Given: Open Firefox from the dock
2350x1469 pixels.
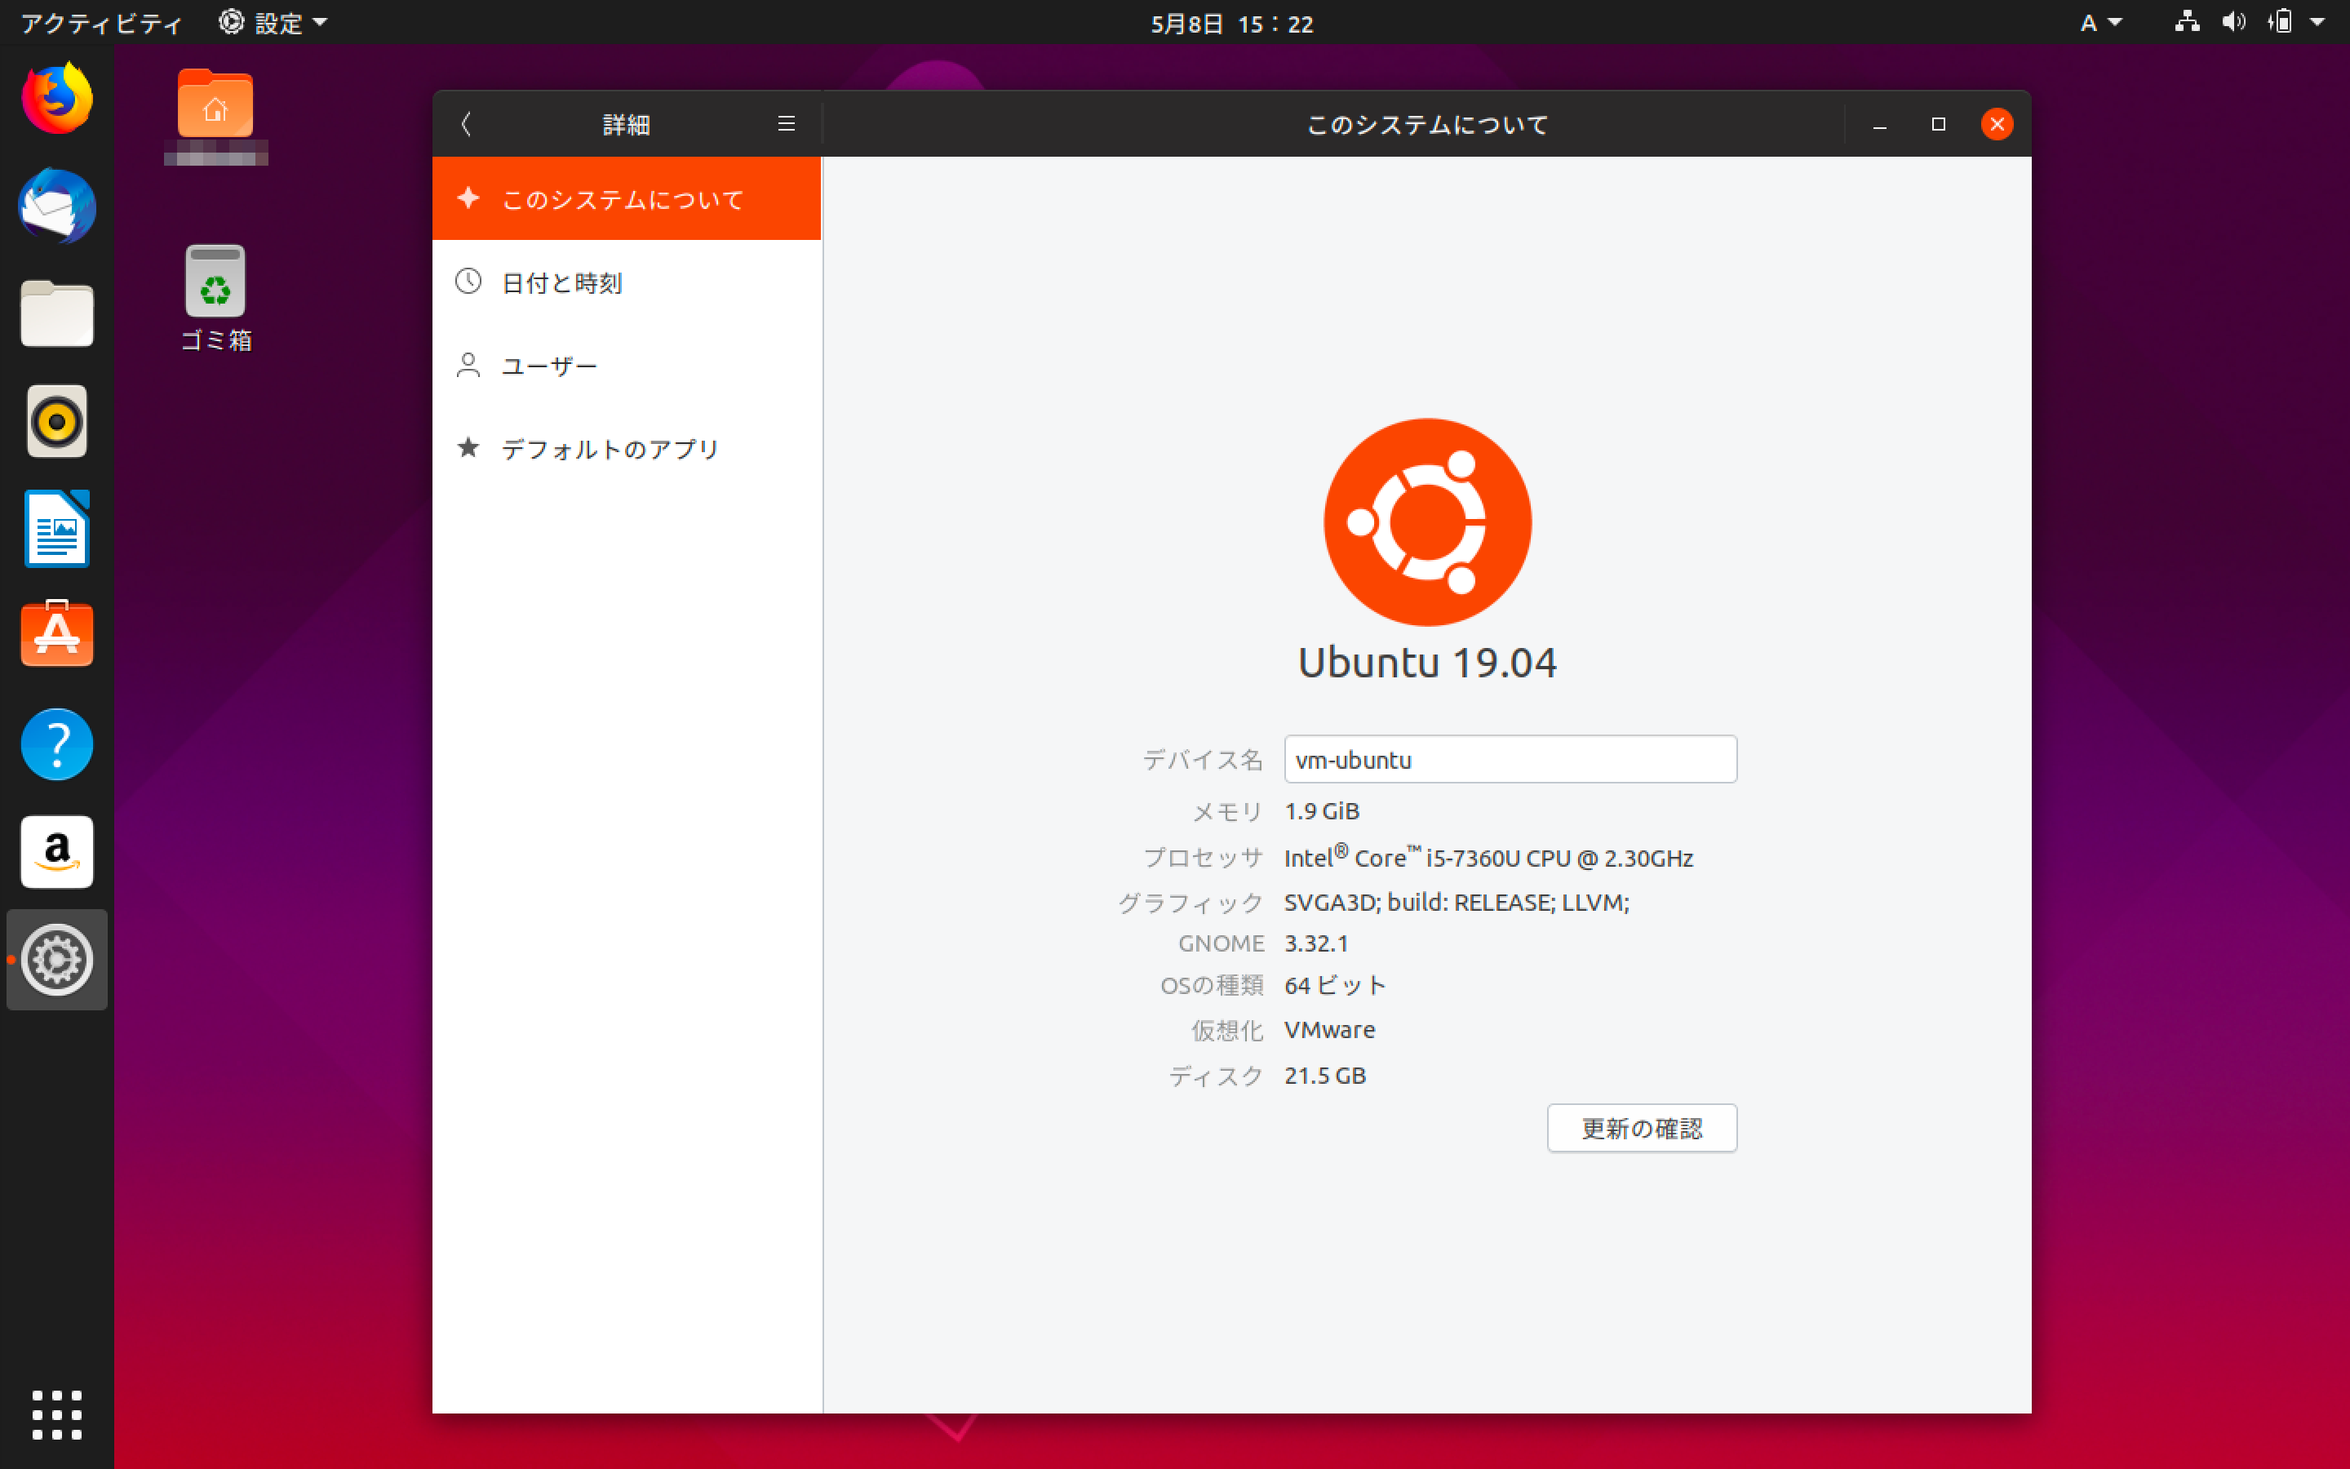Looking at the screenshot, I should point(57,98).
